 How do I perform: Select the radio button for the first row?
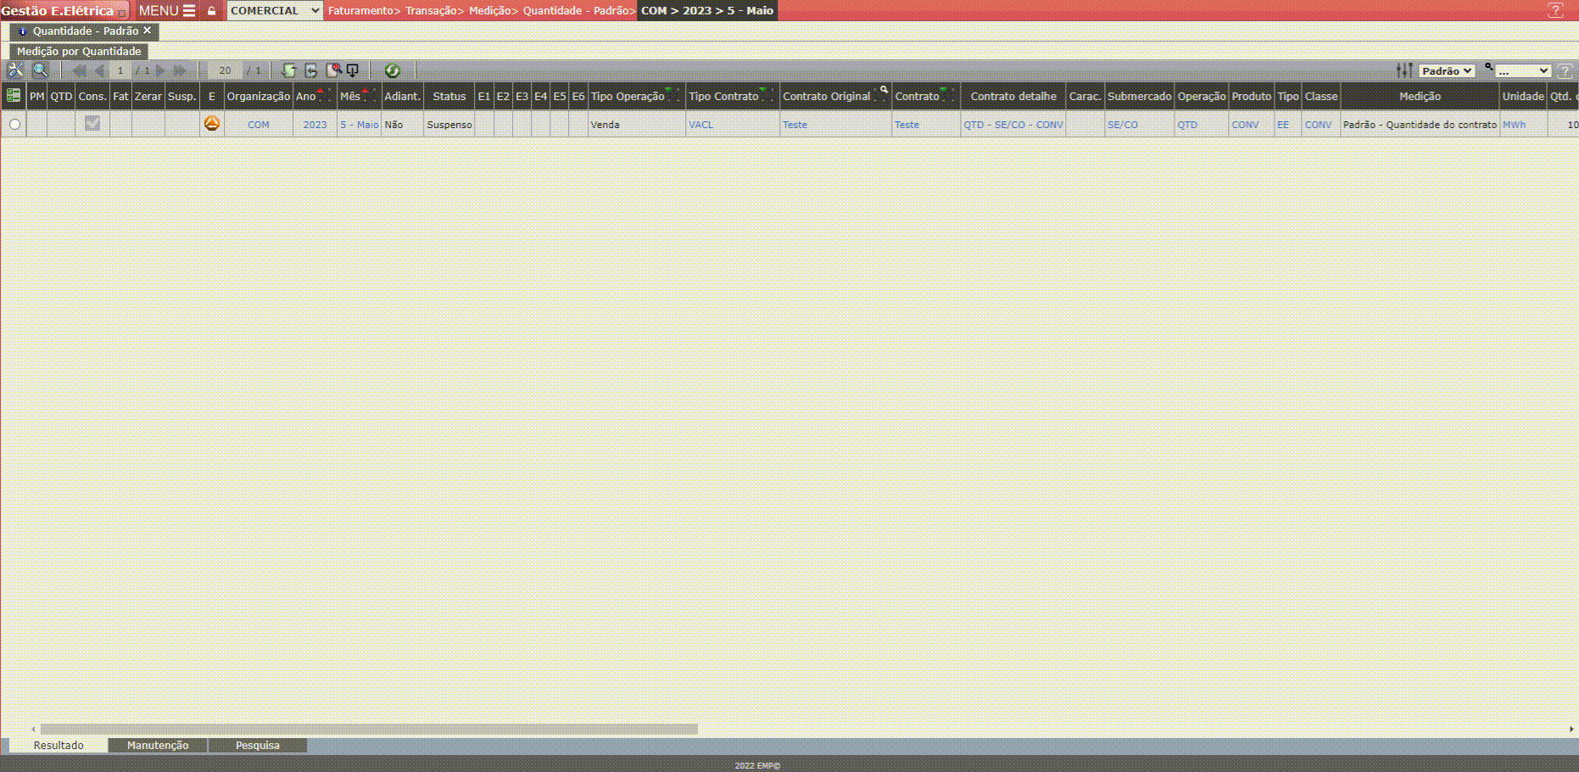(14, 125)
